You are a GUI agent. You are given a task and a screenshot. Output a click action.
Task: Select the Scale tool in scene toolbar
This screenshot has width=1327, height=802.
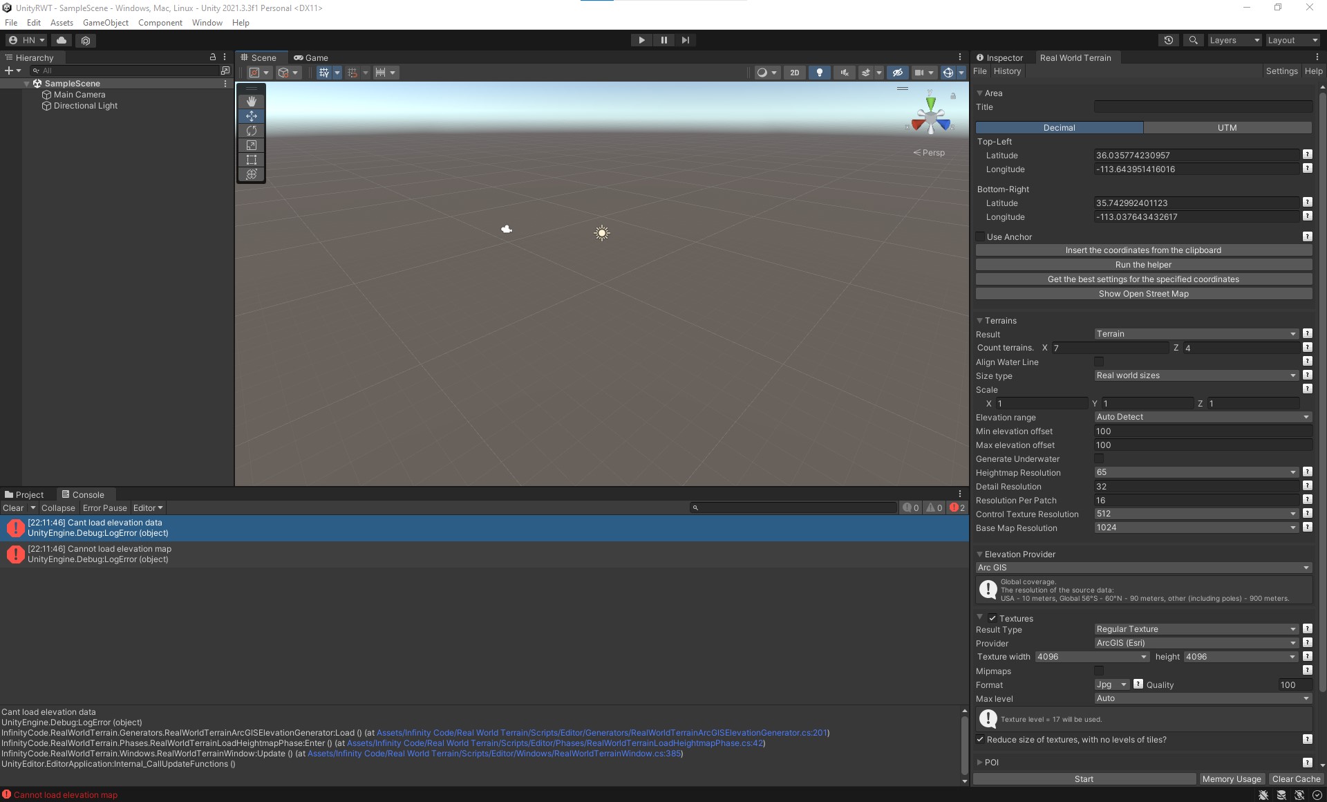(x=252, y=145)
